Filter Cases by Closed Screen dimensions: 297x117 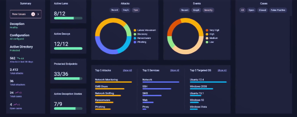pyautogui.click(x=262, y=10)
